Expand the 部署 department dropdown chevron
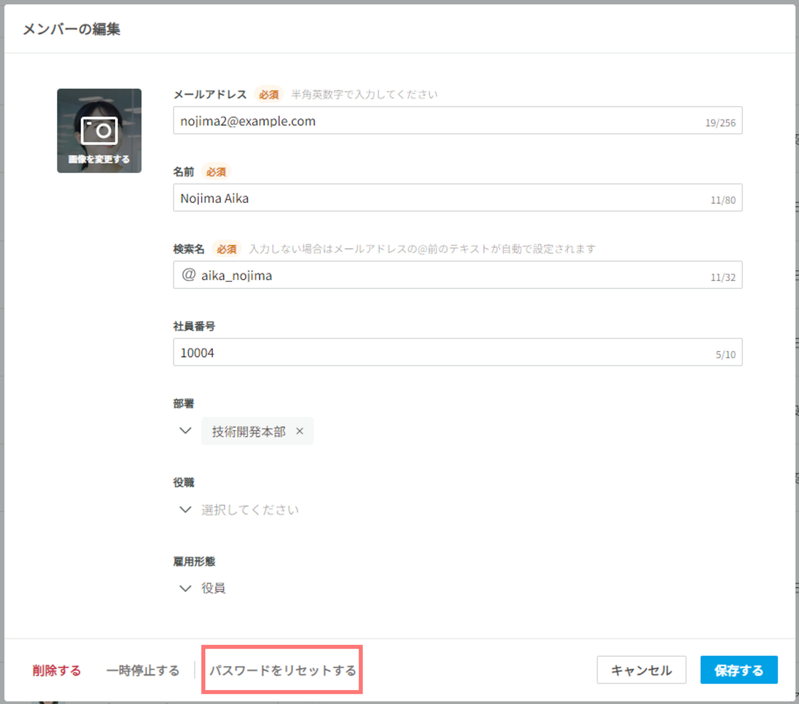 click(185, 431)
